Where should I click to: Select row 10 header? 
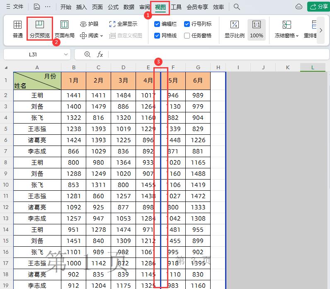pos(6,185)
